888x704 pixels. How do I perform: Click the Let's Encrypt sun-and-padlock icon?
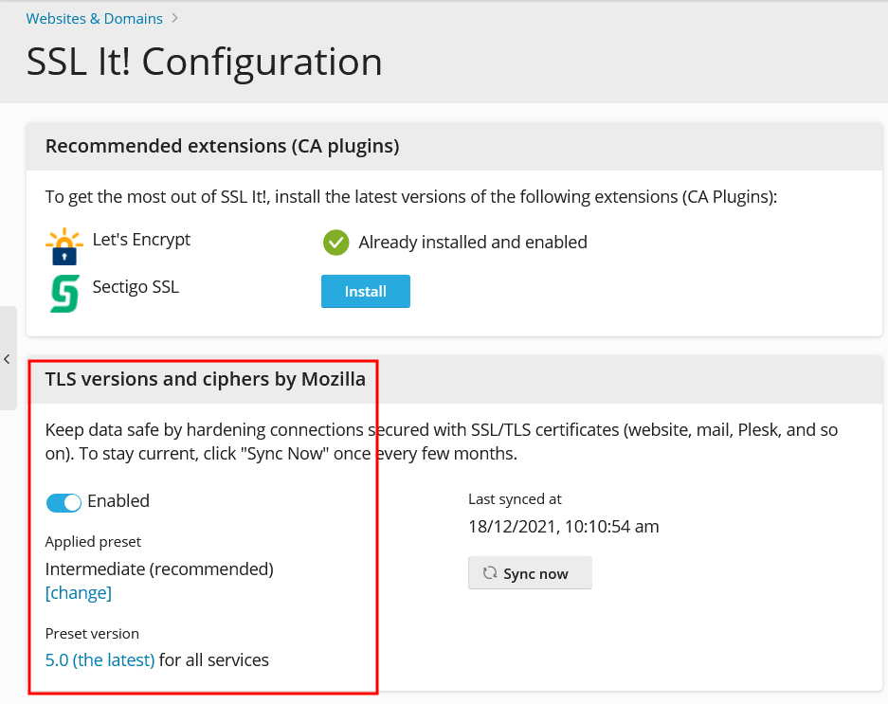click(64, 246)
